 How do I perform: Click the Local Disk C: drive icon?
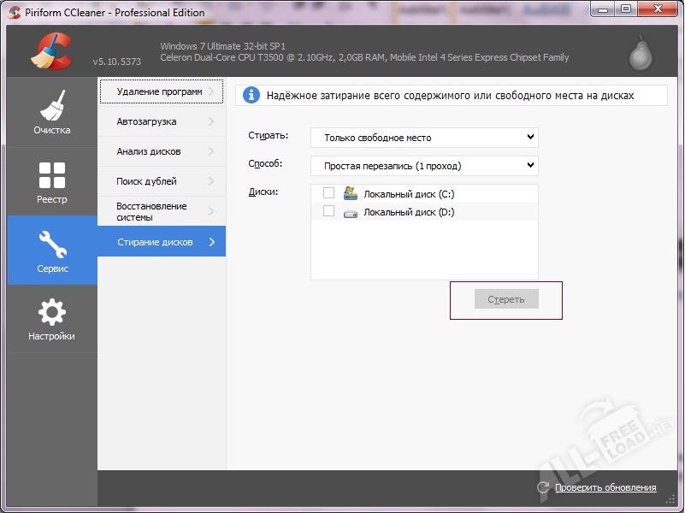pos(351,193)
